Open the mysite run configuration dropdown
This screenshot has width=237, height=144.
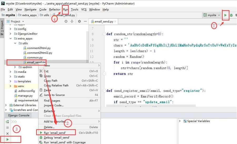coord(212,15)
